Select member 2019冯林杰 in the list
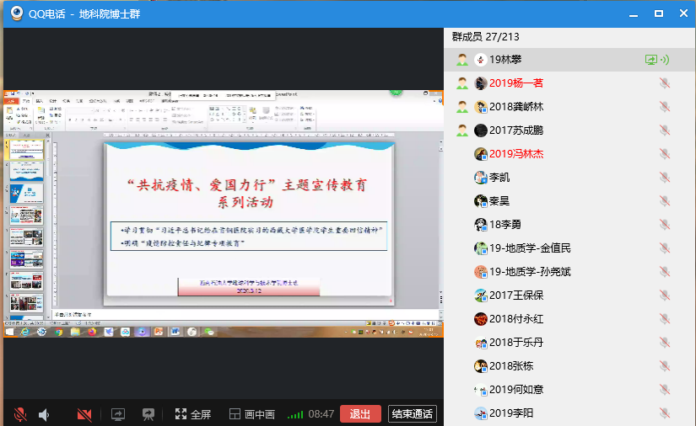The width and height of the screenshot is (696, 426). [516, 154]
